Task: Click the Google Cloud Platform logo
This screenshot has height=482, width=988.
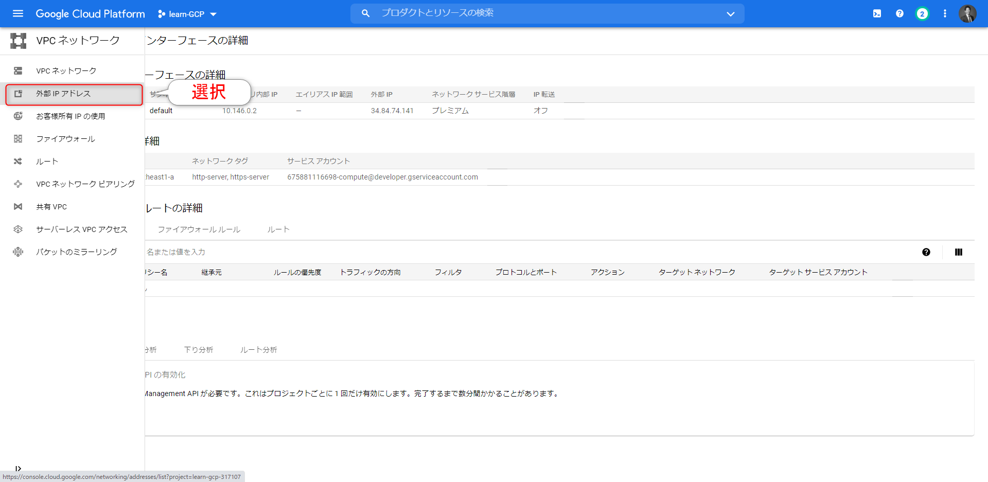Action: 90,14
